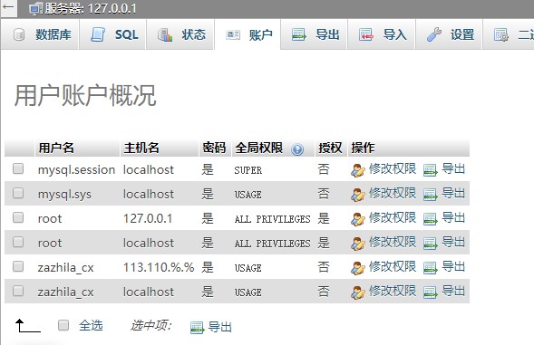The image size is (534, 345).
Task: Click the 用户账户概况 heading
Action: (x=85, y=95)
